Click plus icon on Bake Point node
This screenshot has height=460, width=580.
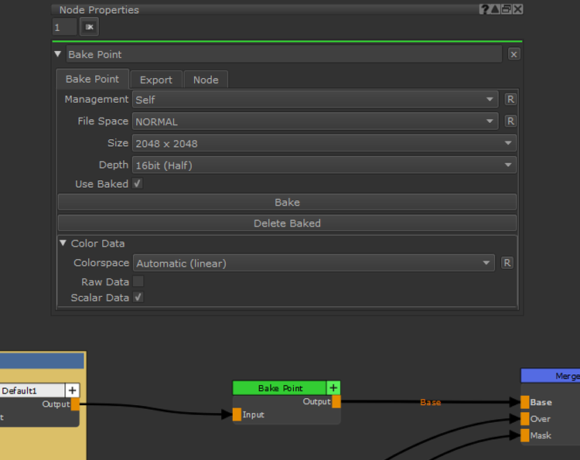pos(333,388)
